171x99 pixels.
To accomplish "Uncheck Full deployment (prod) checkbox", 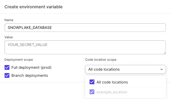I will (x=7, y=67).
